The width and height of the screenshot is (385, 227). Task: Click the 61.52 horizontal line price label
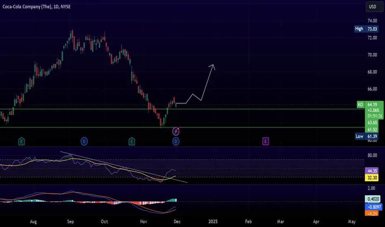[x=372, y=129]
